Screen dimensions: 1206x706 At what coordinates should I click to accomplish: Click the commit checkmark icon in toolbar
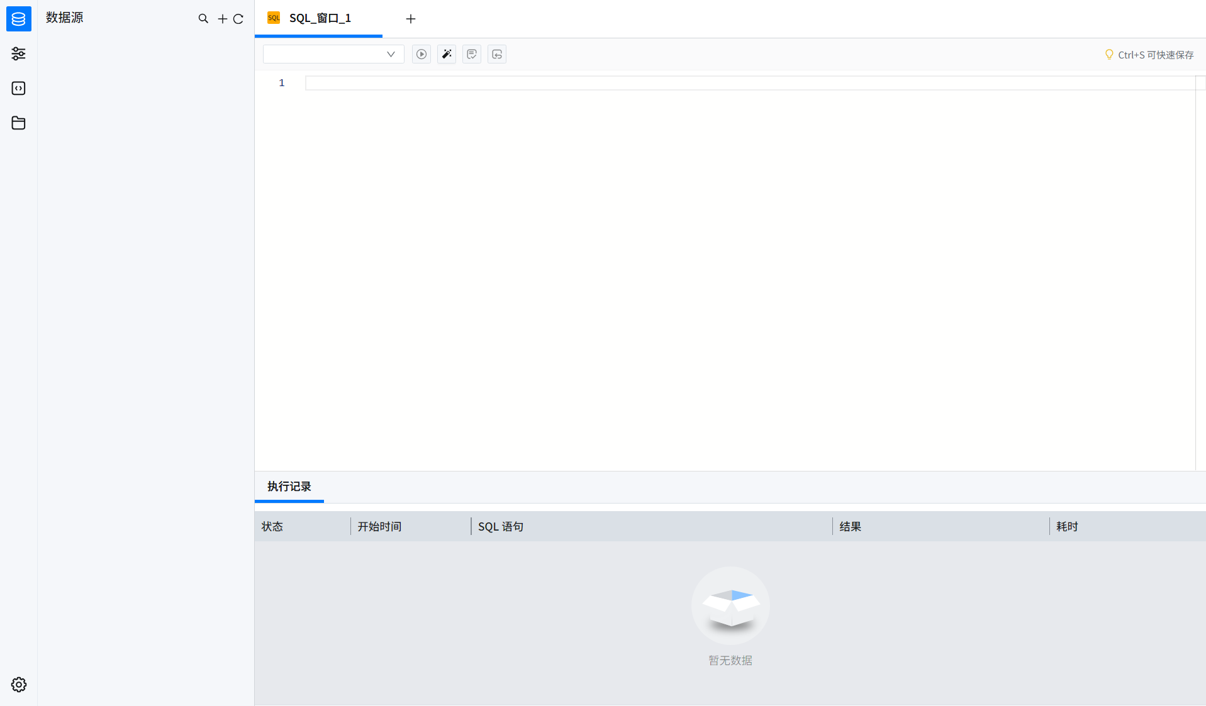pos(472,55)
